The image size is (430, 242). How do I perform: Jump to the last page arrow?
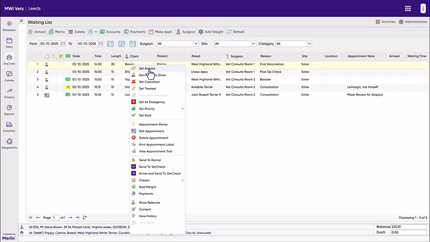coord(77,217)
